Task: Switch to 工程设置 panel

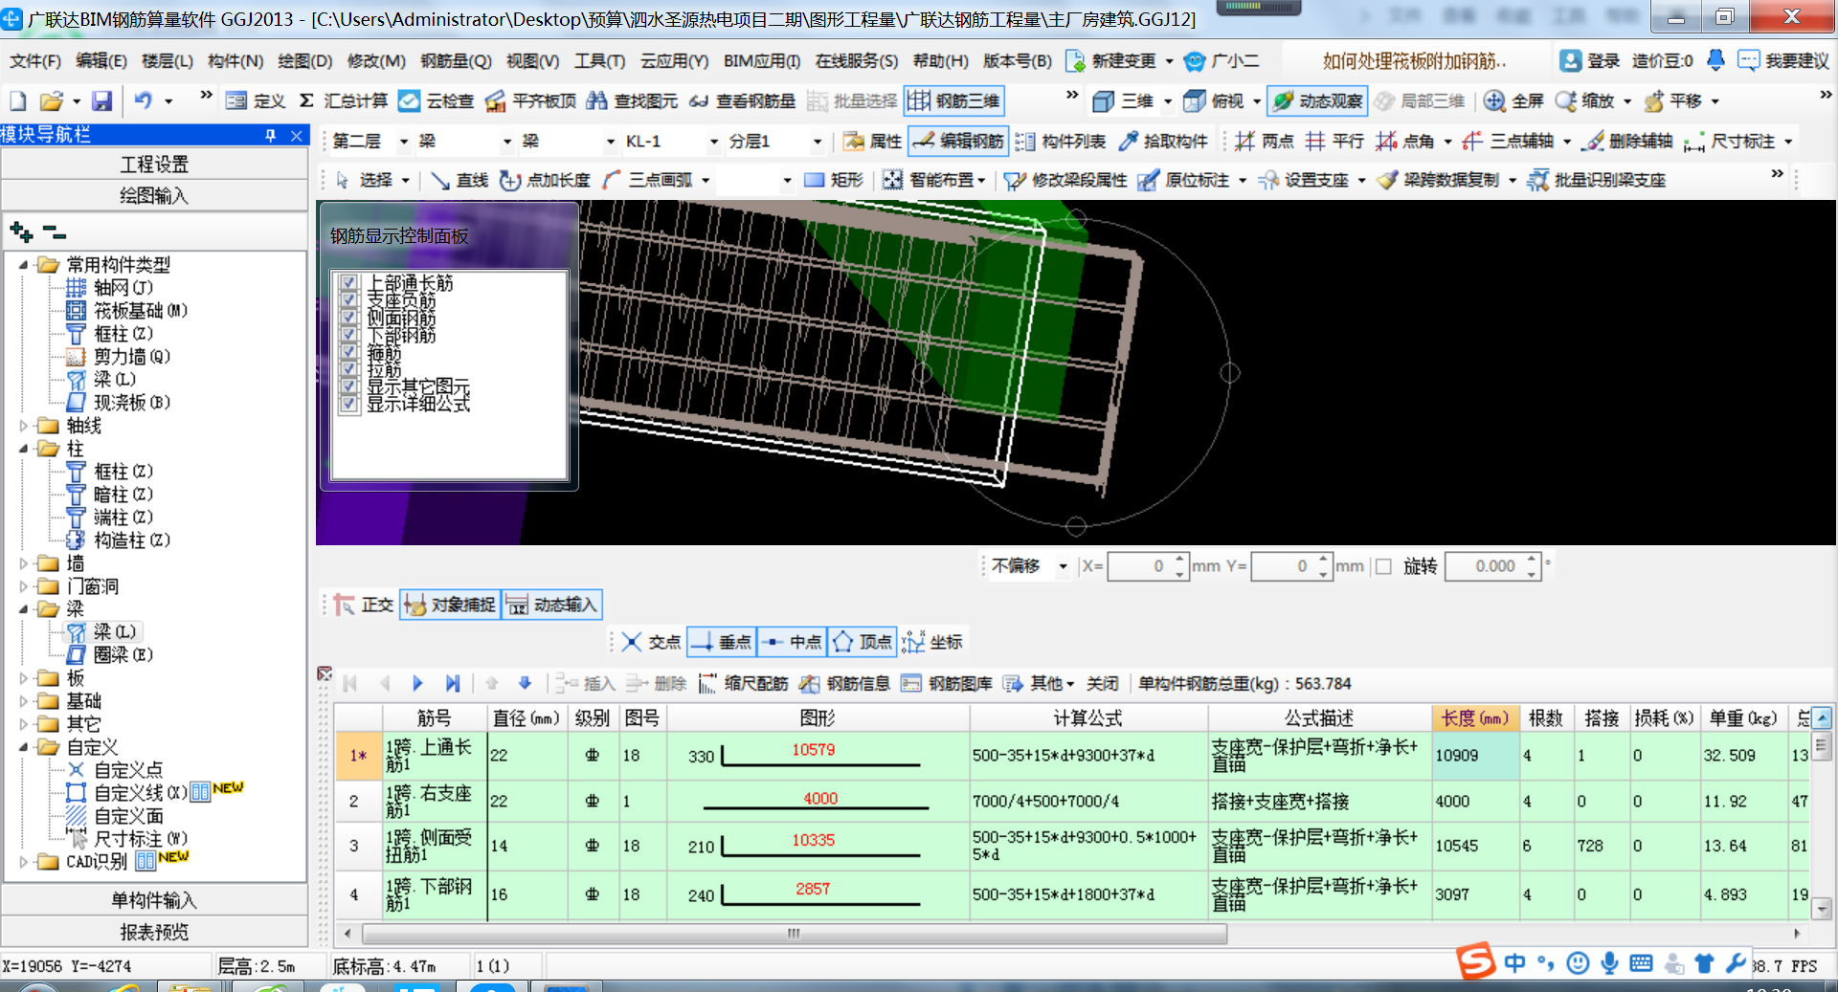Action: 154,165
